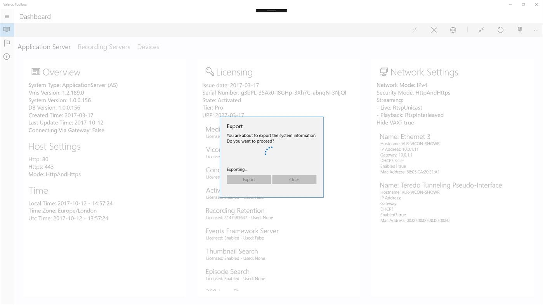
Task: Click the Exporting progress spinner
Action: click(x=269, y=150)
